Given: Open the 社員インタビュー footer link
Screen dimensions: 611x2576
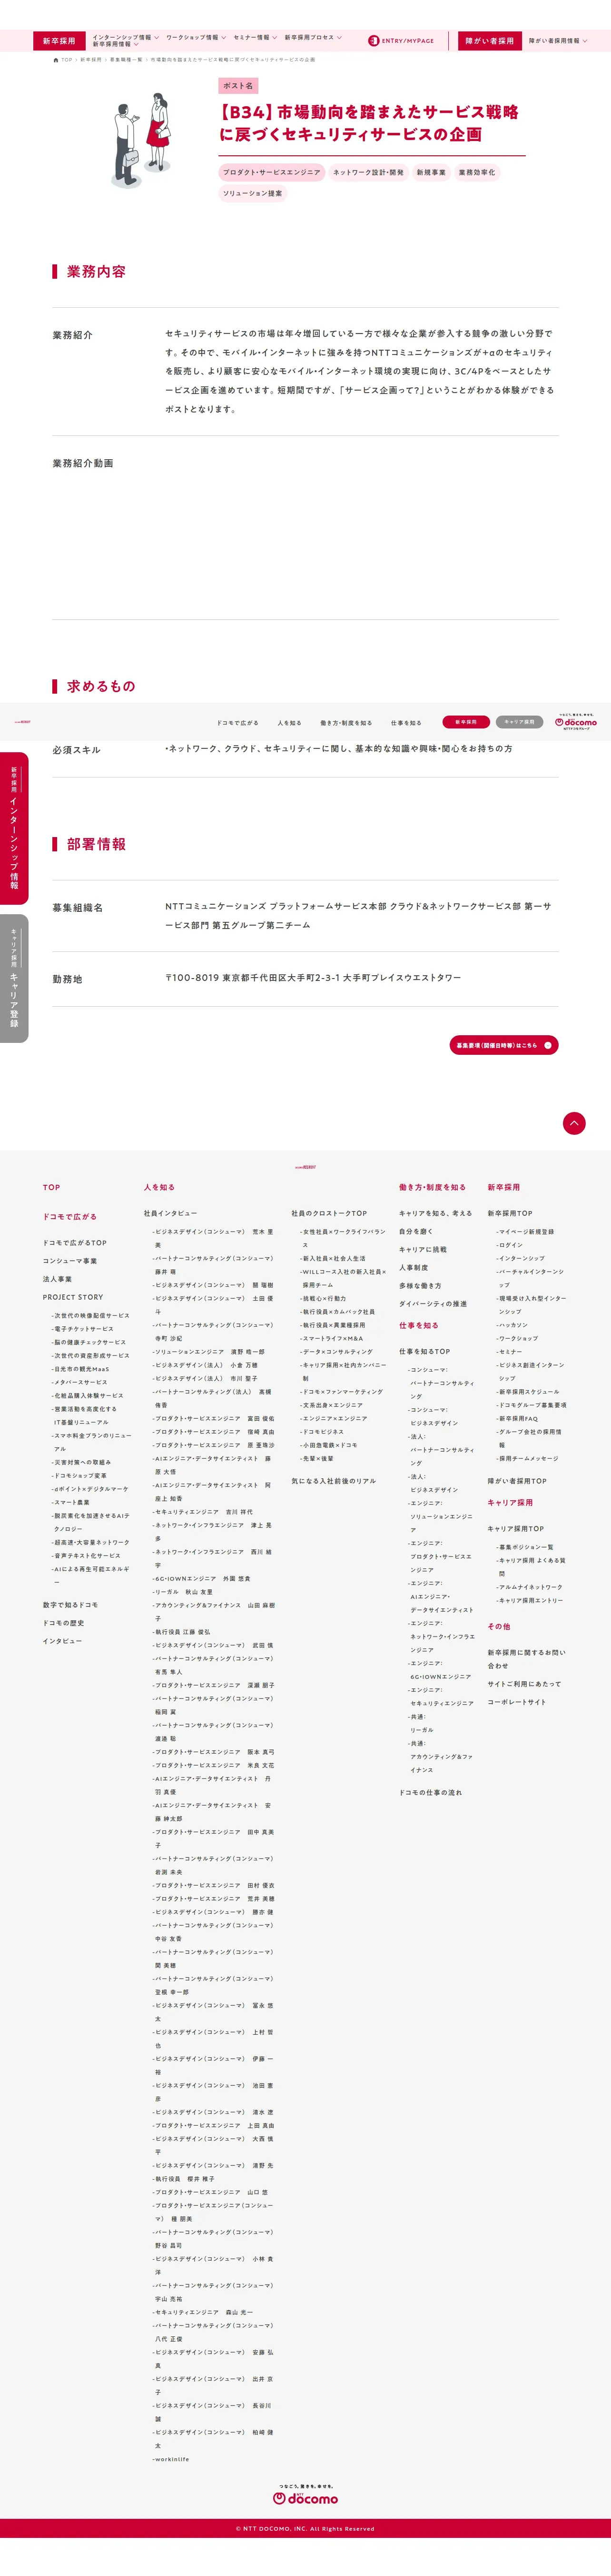Looking at the screenshot, I should [x=171, y=1213].
